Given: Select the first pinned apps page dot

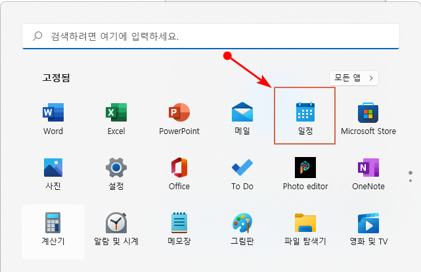Looking at the screenshot, I should [410, 173].
